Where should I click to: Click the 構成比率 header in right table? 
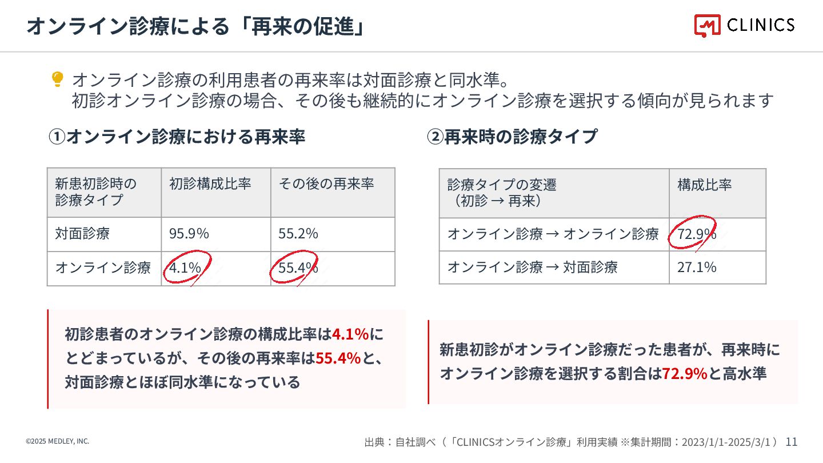click(717, 193)
